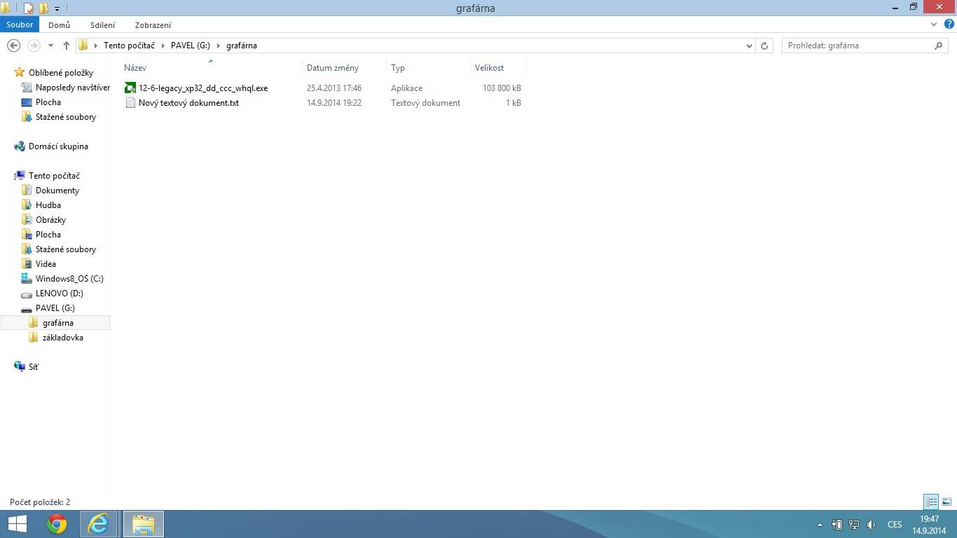Open the Obrázky folder in sidebar
This screenshot has height=538, width=957.
[50, 220]
